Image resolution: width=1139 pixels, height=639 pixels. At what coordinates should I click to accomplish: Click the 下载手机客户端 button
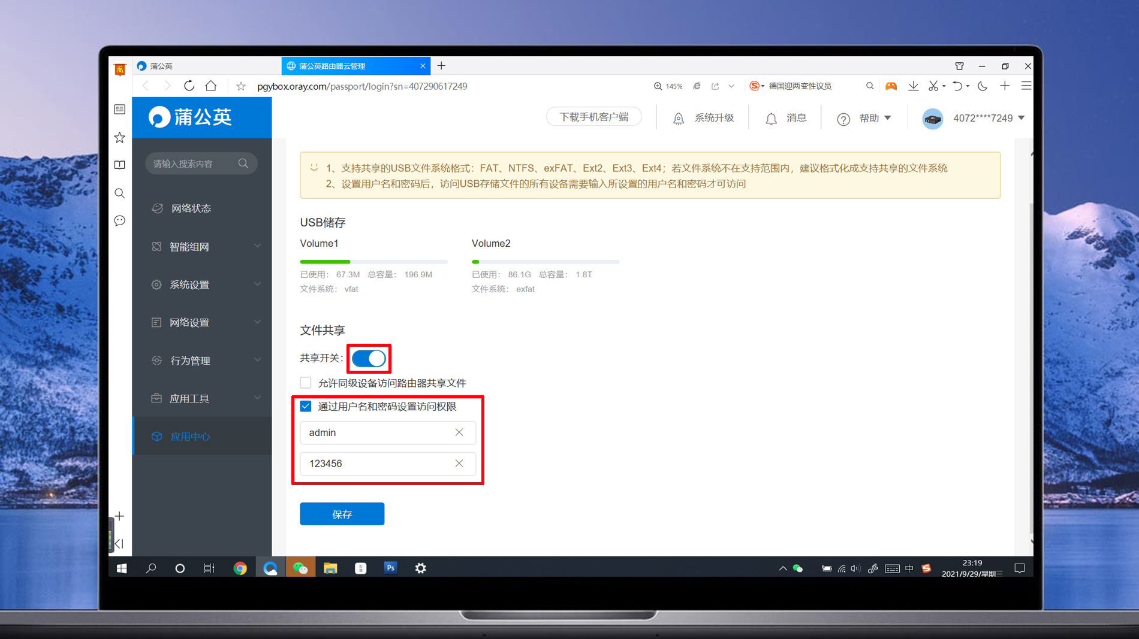pos(593,117)
